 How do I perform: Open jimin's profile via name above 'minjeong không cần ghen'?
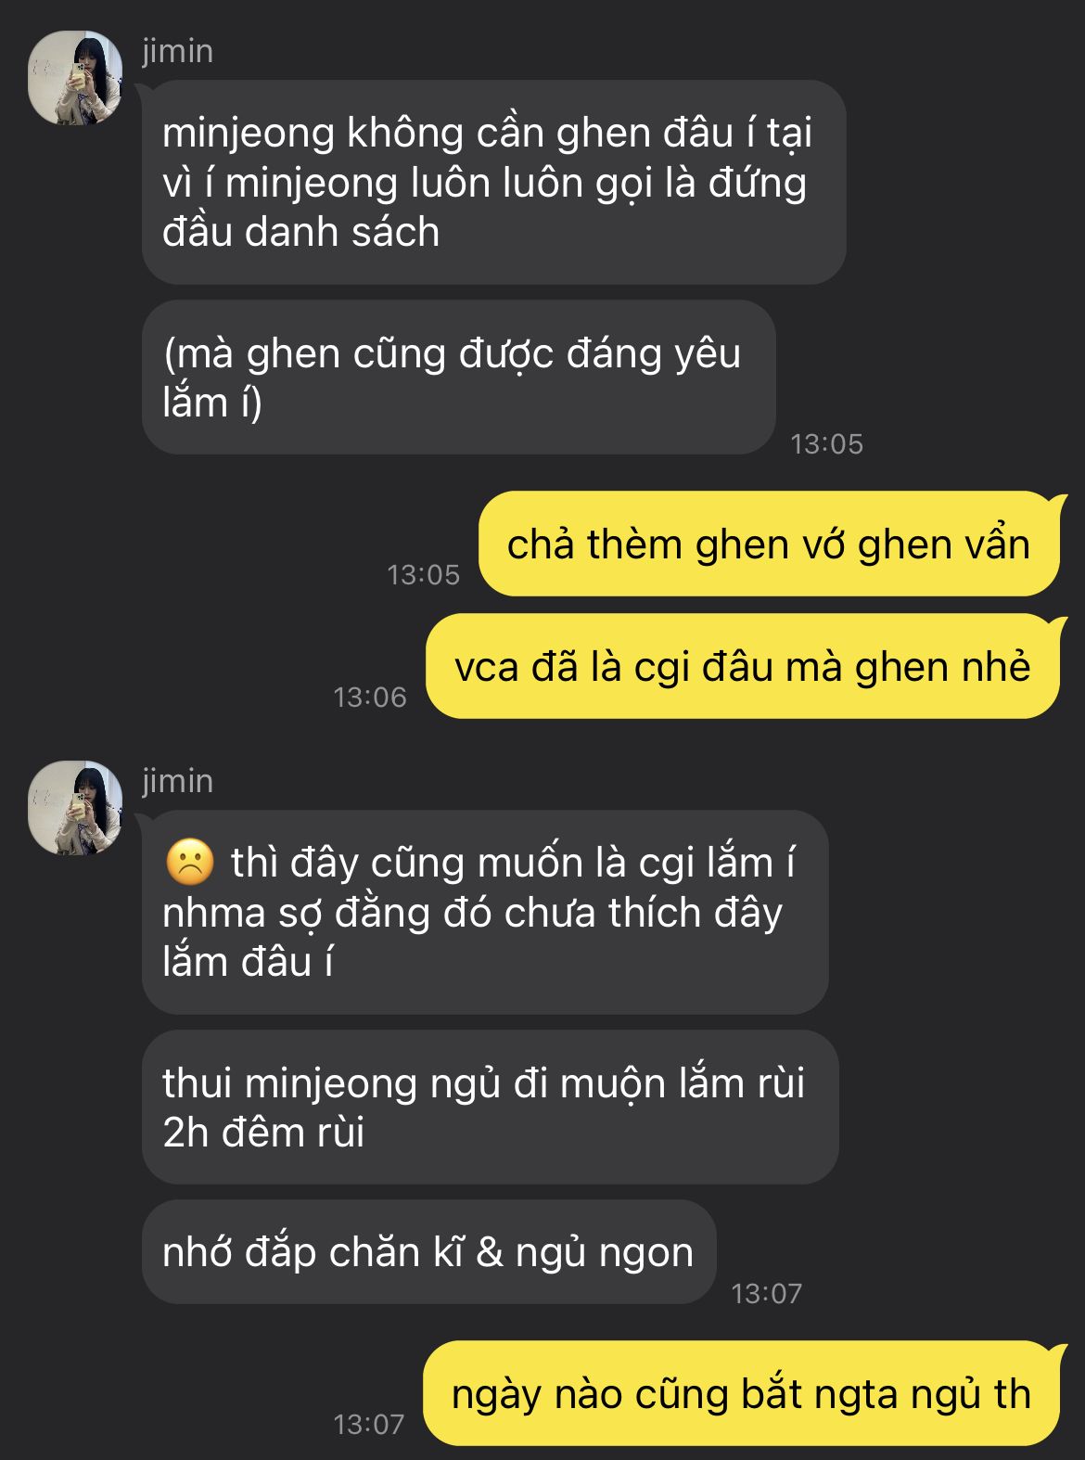pos(178,51)
